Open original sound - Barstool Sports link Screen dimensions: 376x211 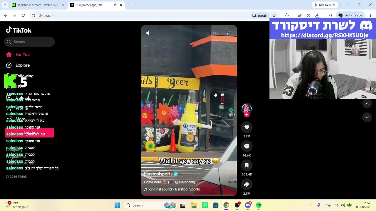pos(174,189)
